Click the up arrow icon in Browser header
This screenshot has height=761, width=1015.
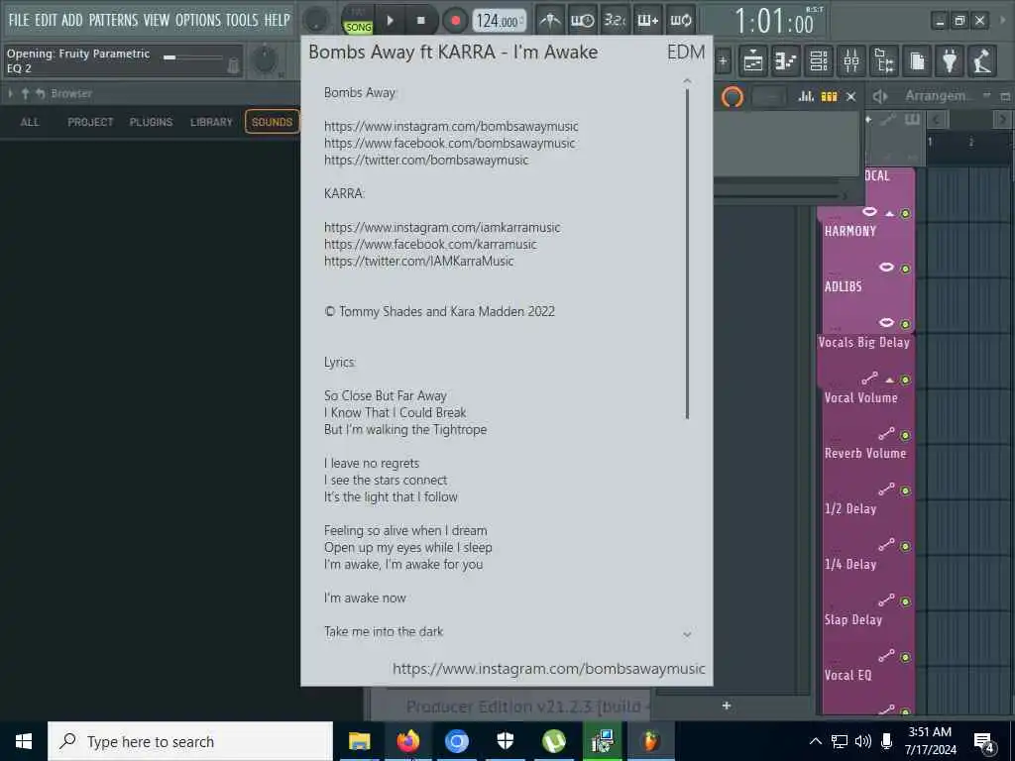point(25,94)
